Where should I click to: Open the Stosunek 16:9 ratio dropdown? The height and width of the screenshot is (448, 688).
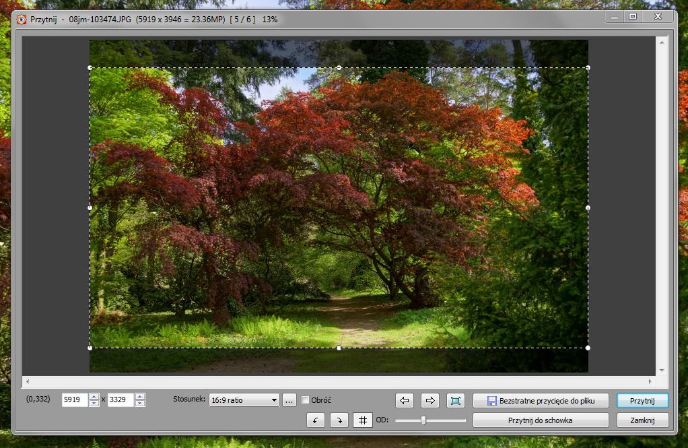point(244,400)
